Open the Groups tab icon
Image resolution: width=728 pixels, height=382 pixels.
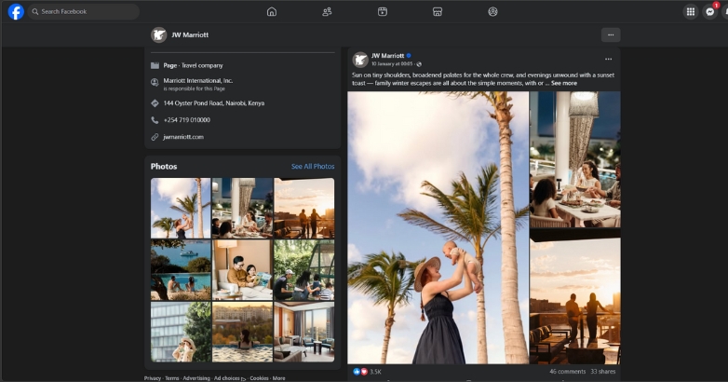pos(492,11)
